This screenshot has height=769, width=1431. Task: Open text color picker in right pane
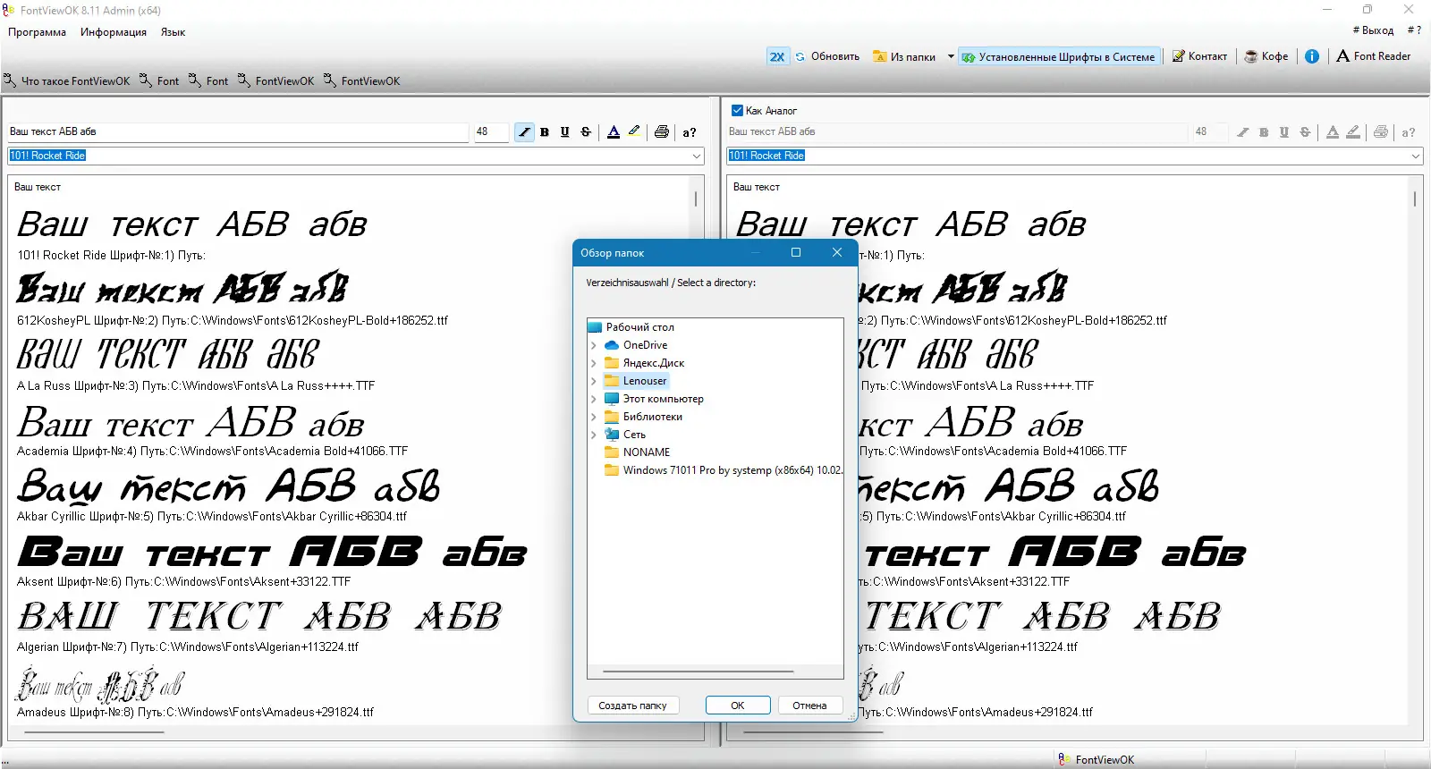click(x=1333, y=132)
